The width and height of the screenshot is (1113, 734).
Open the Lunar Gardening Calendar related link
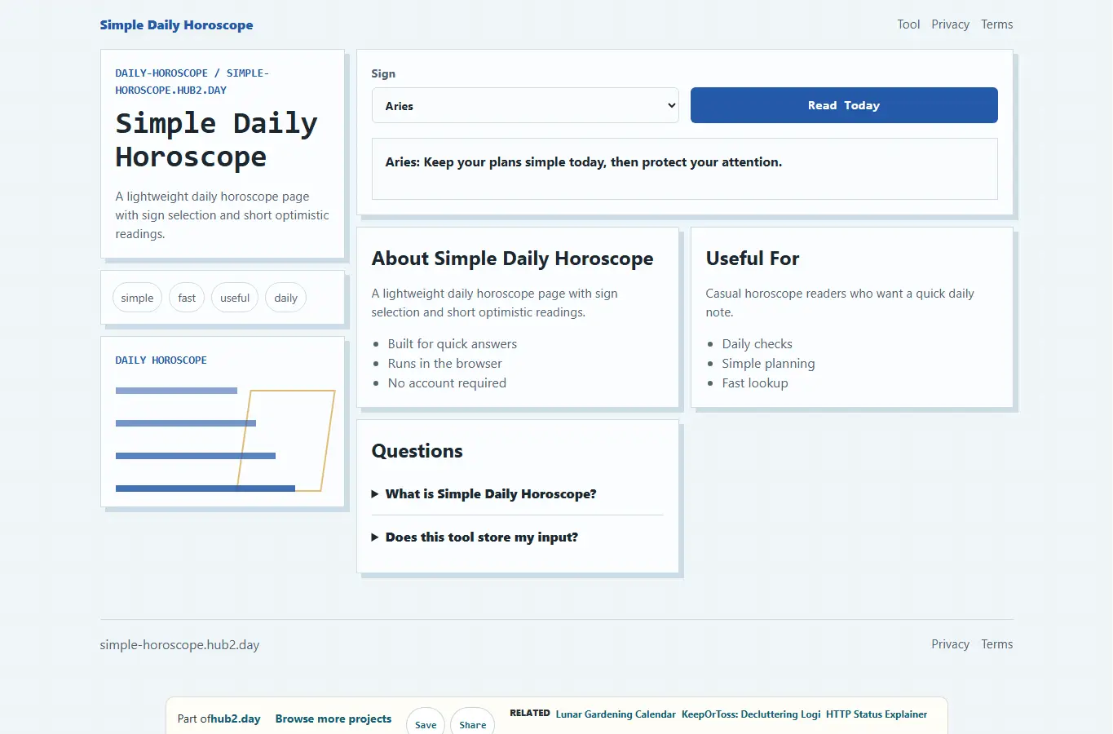tap(616, 714)
